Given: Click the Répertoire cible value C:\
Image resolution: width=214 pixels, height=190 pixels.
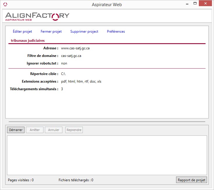Looking at the screenshot, I should [x=63, y=74].
